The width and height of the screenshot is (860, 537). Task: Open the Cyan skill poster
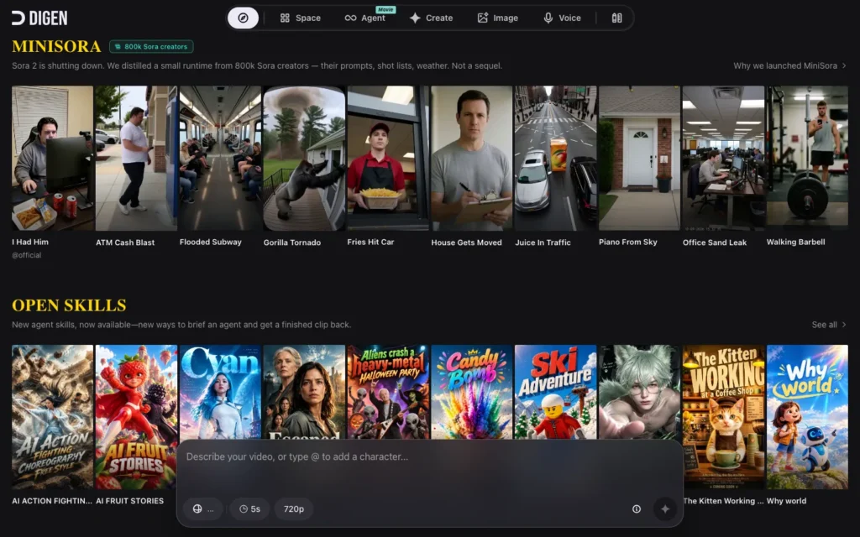pos(220,391)
